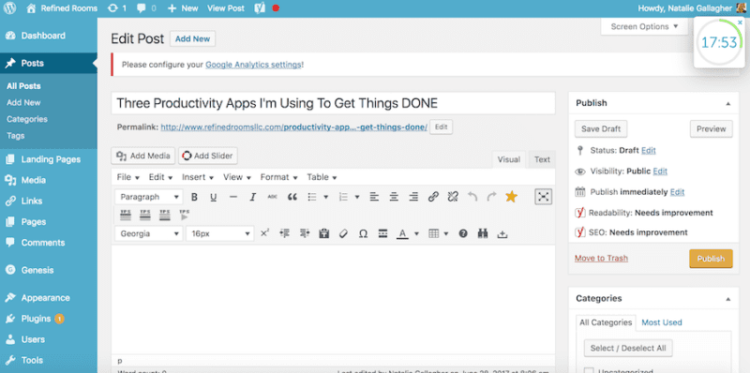This screenshot has height=373, width=750.
Task: Remove link with the unlink icon
Action: click(453, 197)
